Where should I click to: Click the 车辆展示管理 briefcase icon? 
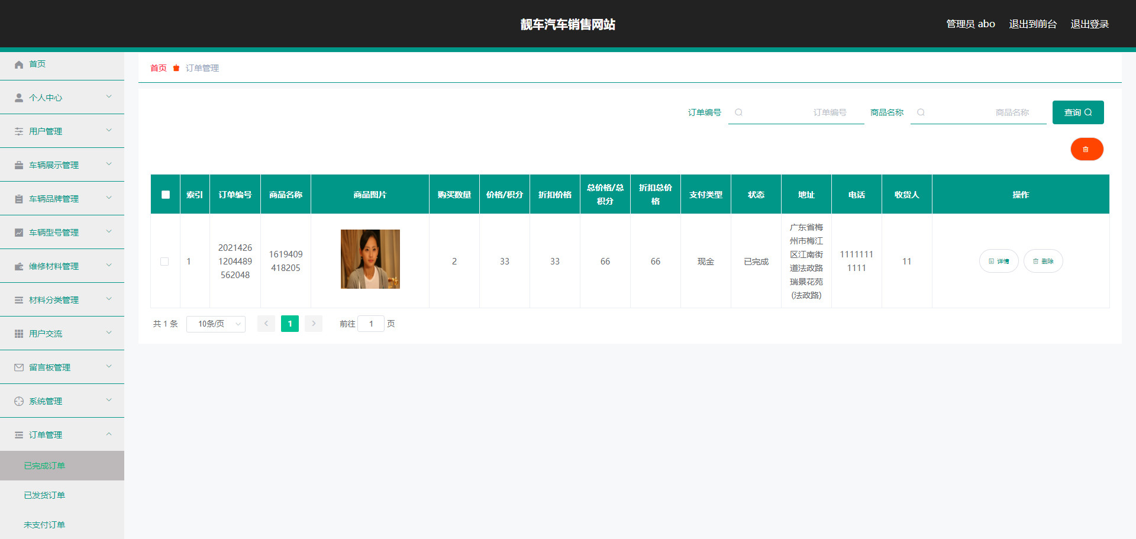pos(19,166)
